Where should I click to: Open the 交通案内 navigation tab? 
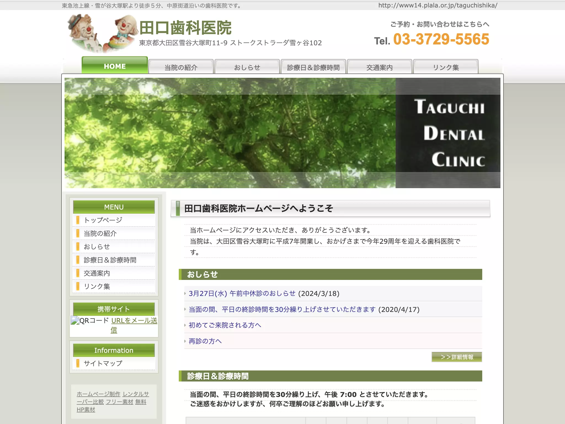pos(380,67)
